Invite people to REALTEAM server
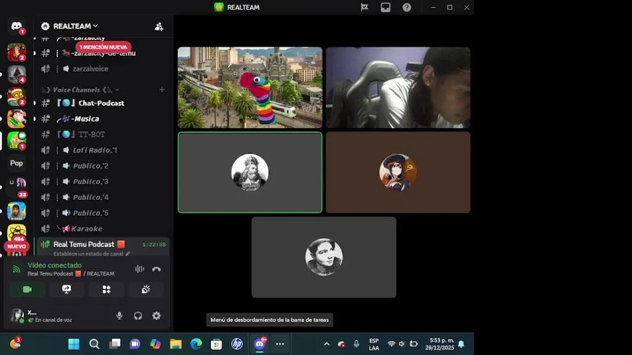The width and height of the screenshot is (632, 355). click(x=158, y=27)
